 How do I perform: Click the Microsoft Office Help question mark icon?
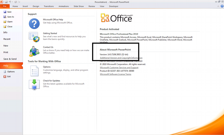[x=34, y=23]
